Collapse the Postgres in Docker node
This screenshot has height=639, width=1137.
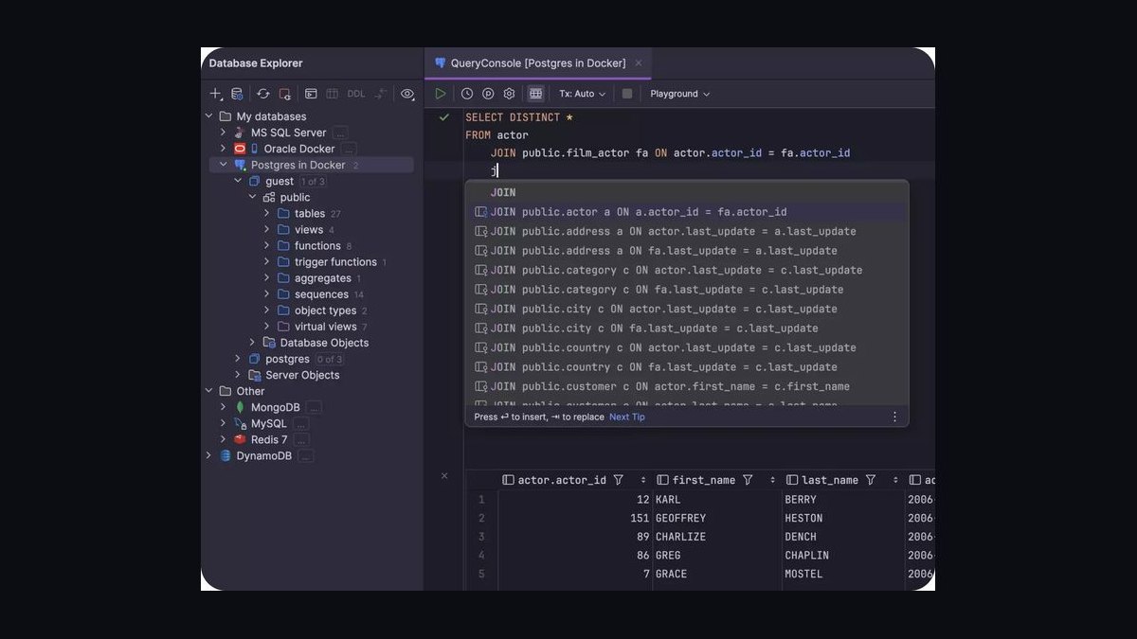(224, 165)
